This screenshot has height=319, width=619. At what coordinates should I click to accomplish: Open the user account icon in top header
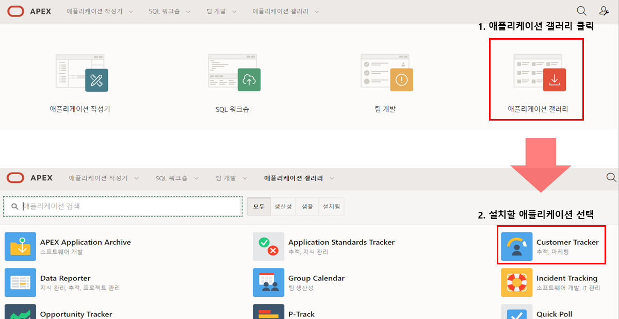click(x=604, y=11)
